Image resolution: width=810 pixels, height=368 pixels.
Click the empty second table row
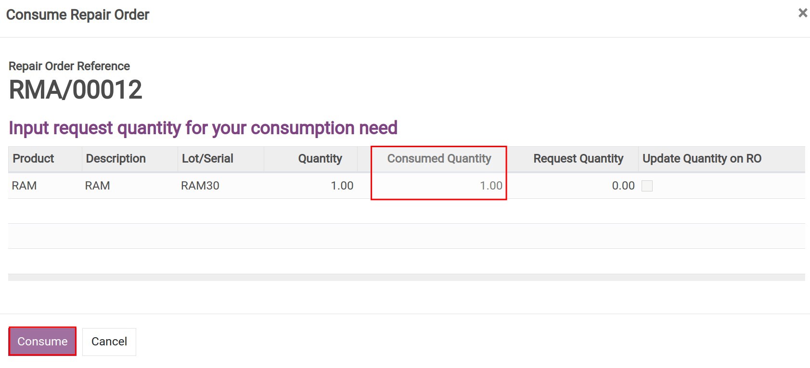coord(406,211)
